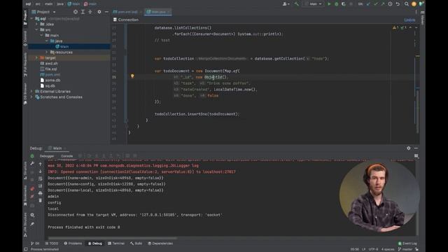This screenshot has height=252, width=448.
Task: Click scroll down arrow in console
Action: pyautogui.click(x=41, y=171)
